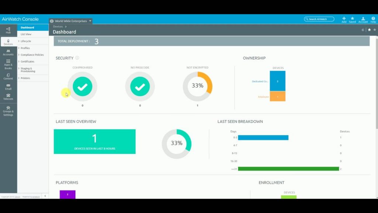
Task: Click the Devices Seen In Last 8 Hours panel
Action: (94, 141)
